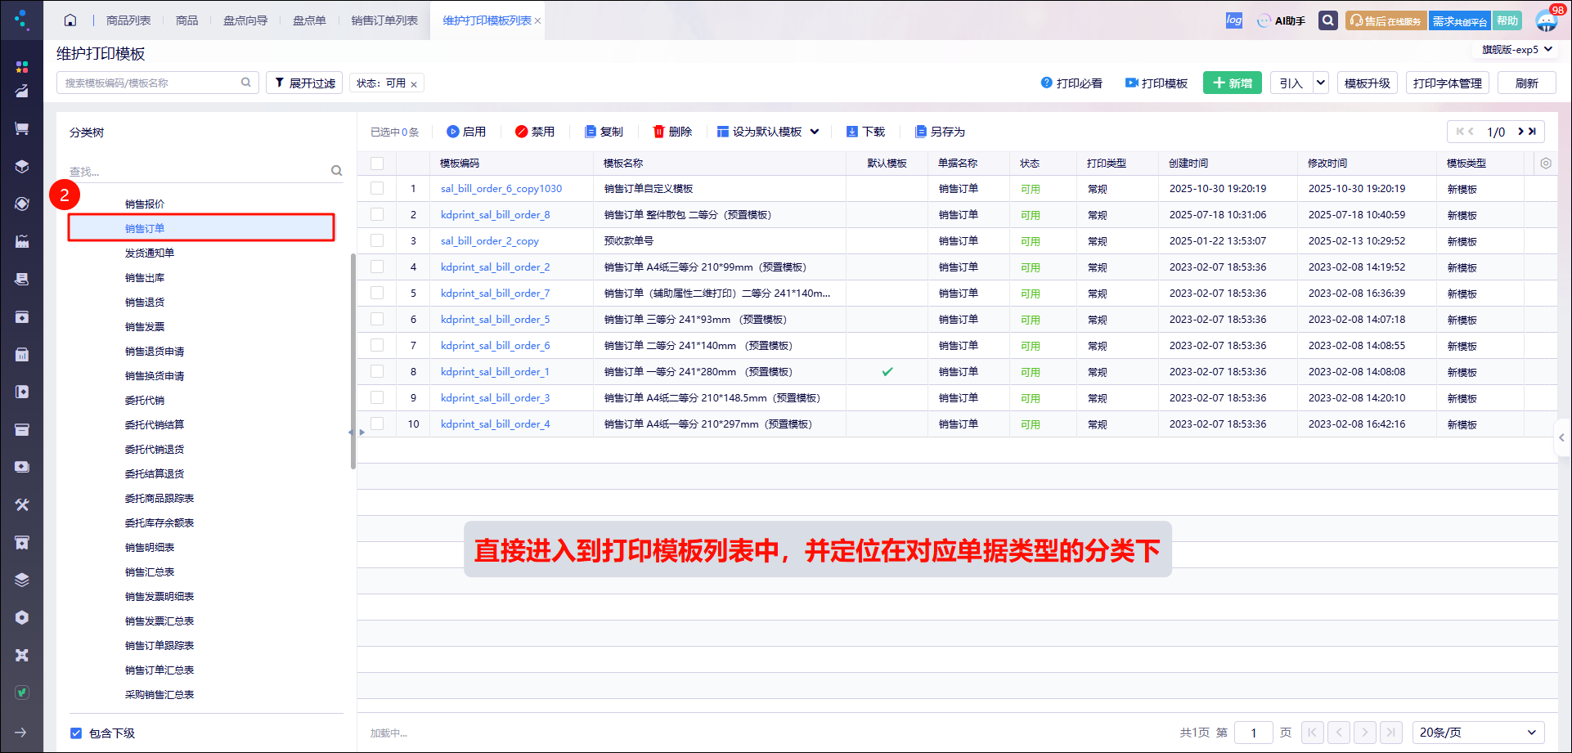1572x753 pixels.
Task: Close the 维护打印模板列表 tab
Action: pyautogui.click(x=537, y=21)
